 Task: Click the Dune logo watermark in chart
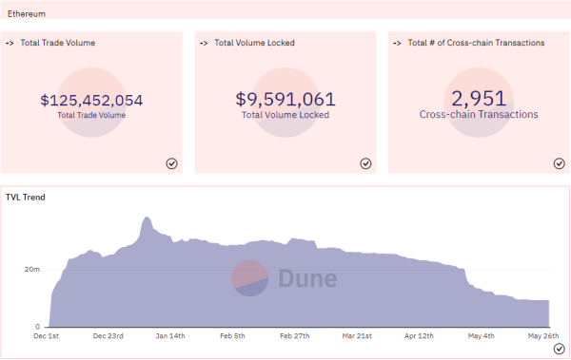[x=285, y=278]
